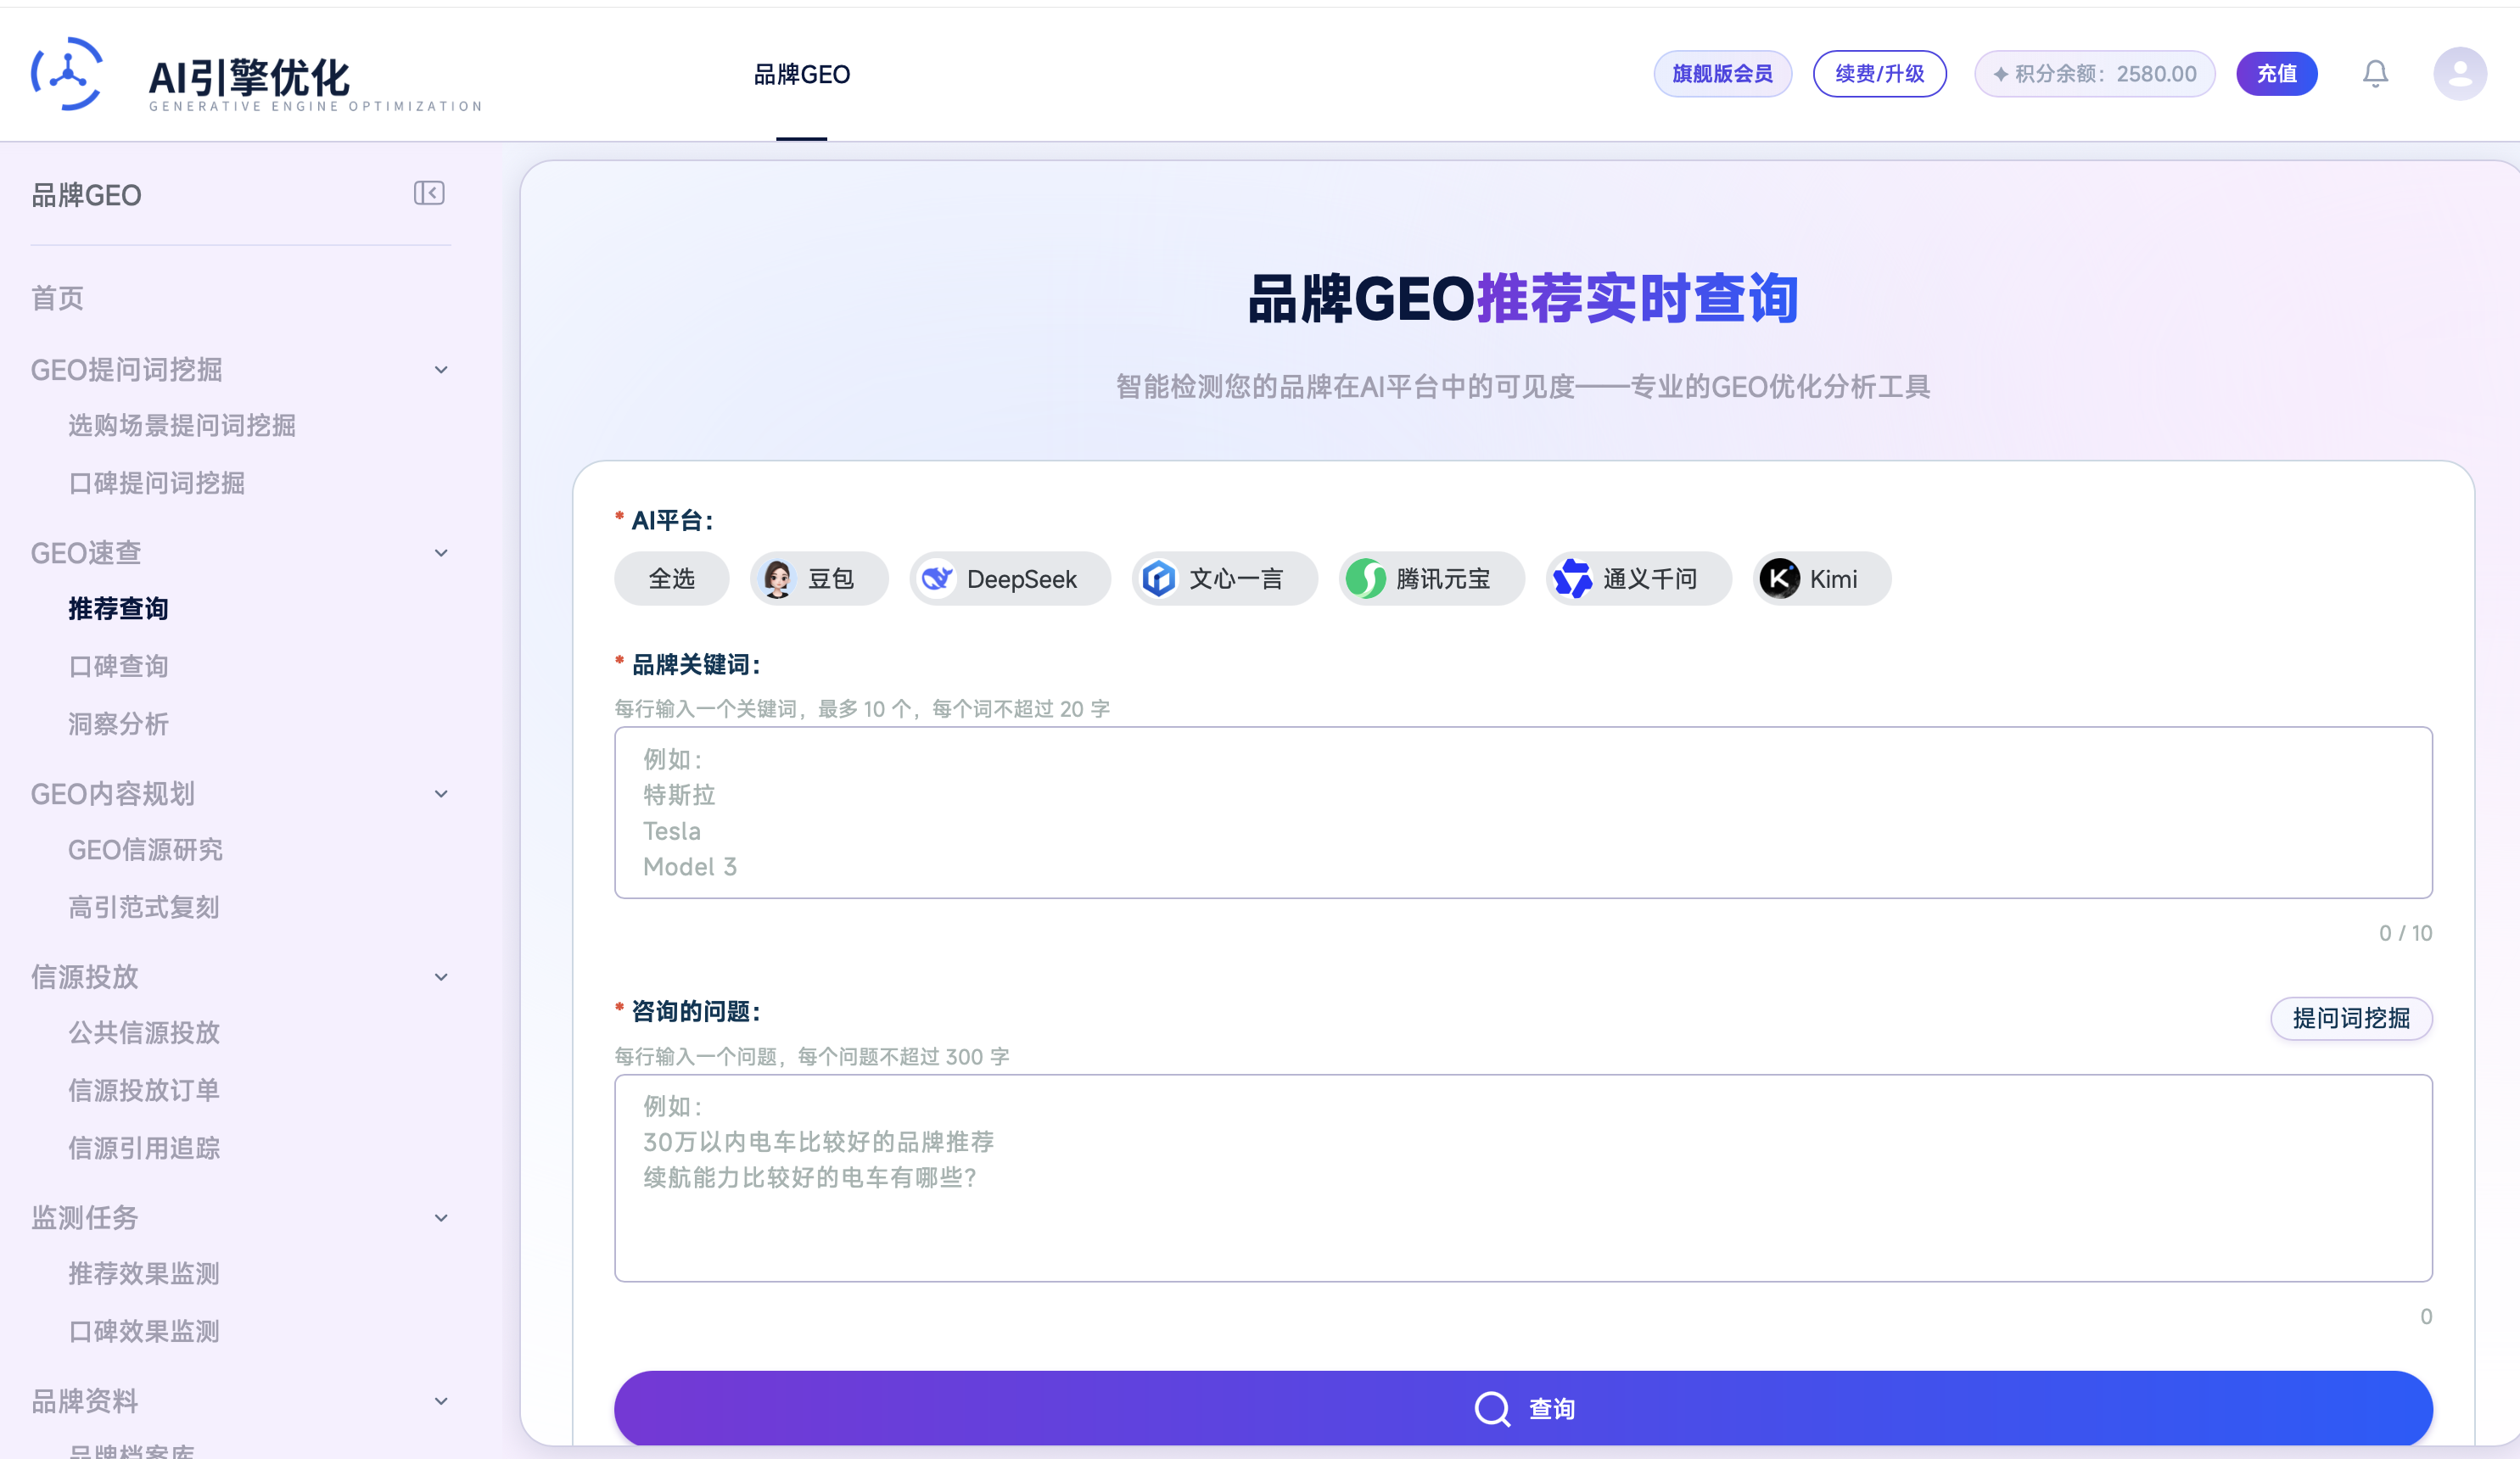
Task: Click the 提问词挖掘 button
Action: 2351,1019
